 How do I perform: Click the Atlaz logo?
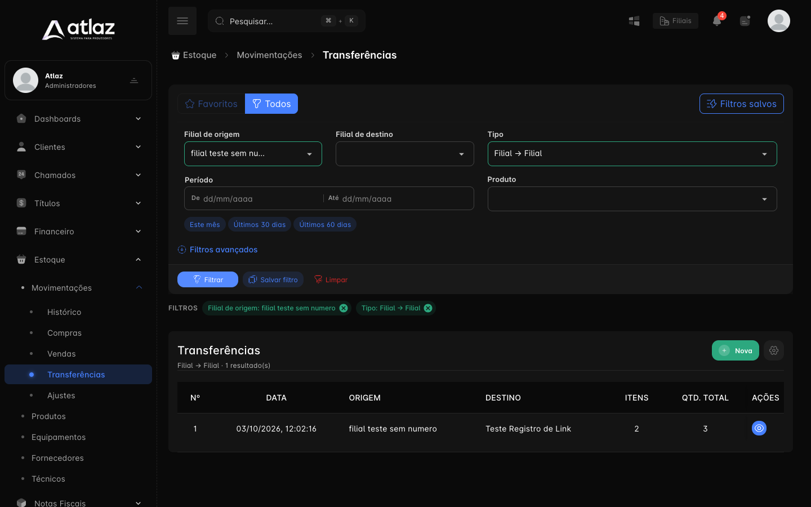(x=78, y=29)
